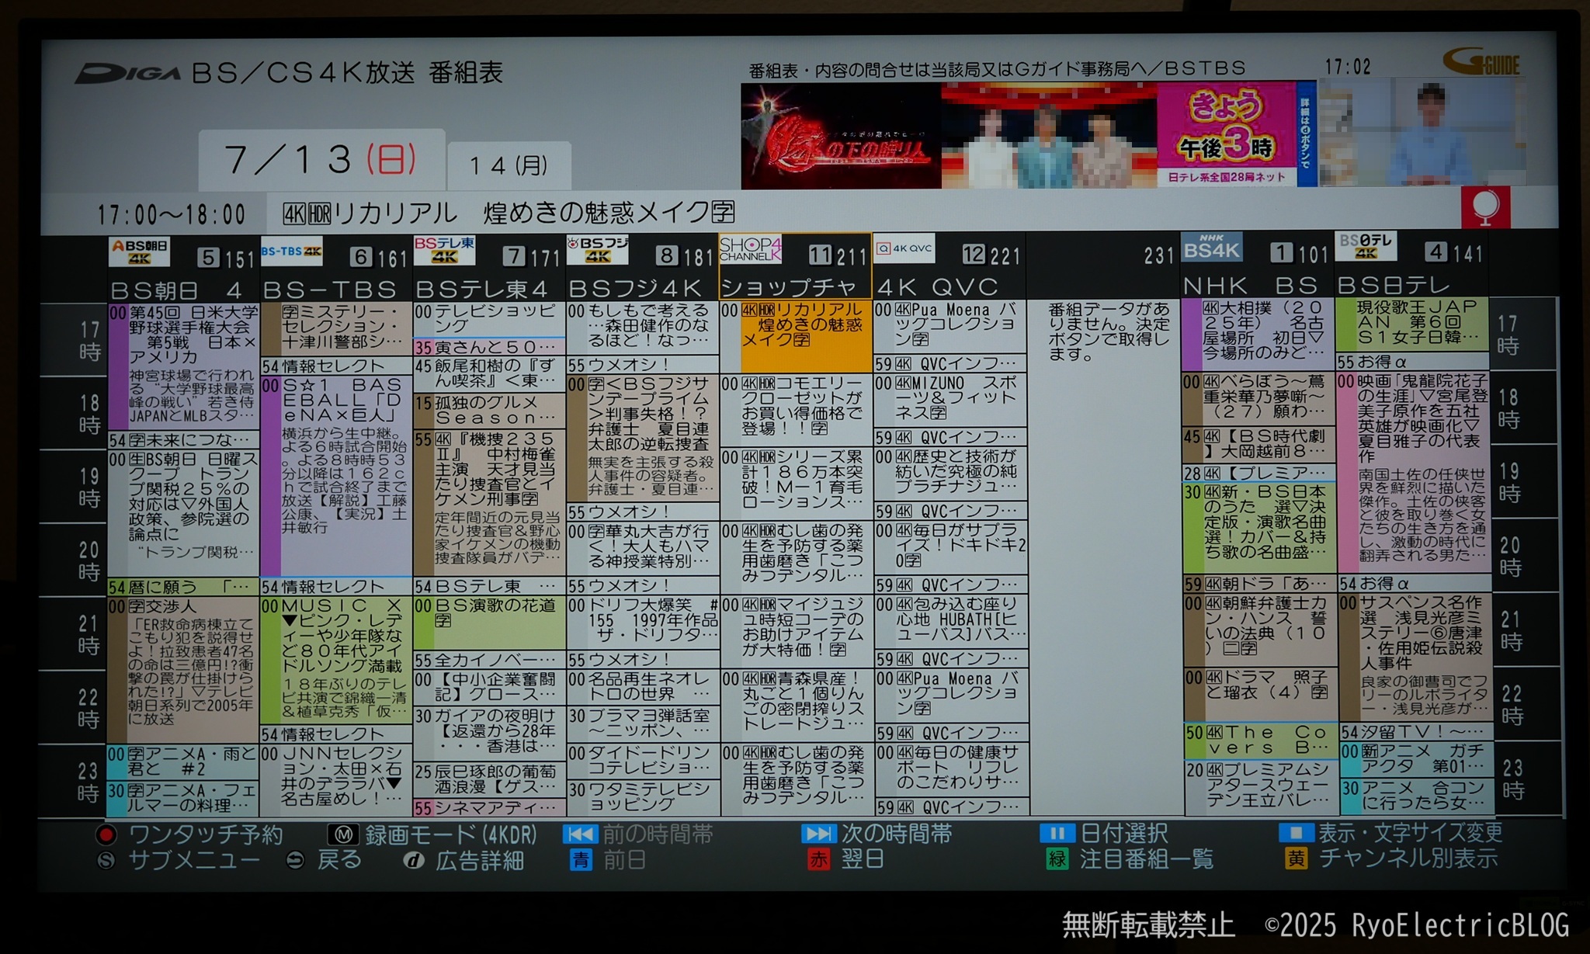Select 現役歌王JAPAN 第6回 program
1590x954 pixels.
pos(1412,324)
